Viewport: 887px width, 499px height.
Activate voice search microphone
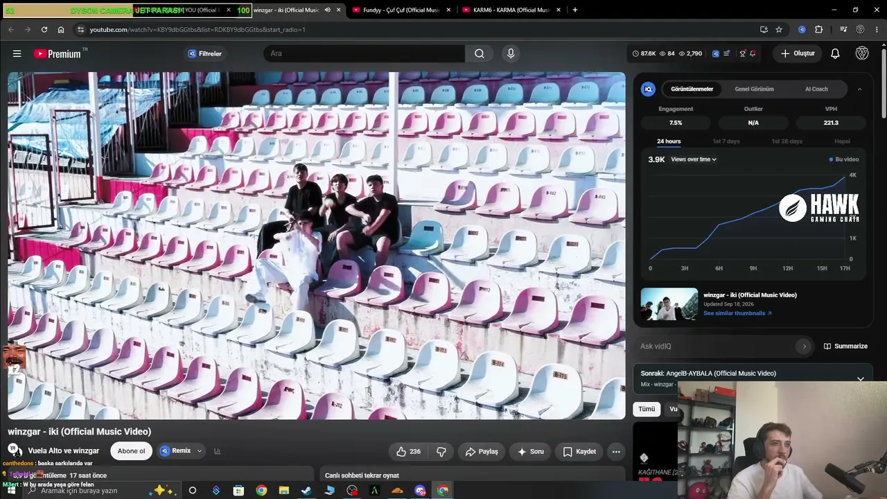(511, 53)
